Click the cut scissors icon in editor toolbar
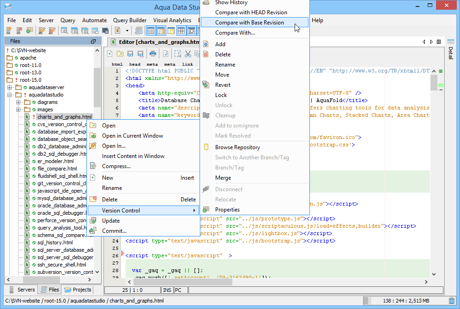The height and width of the screenshot is (309, 460). point(188,54)
